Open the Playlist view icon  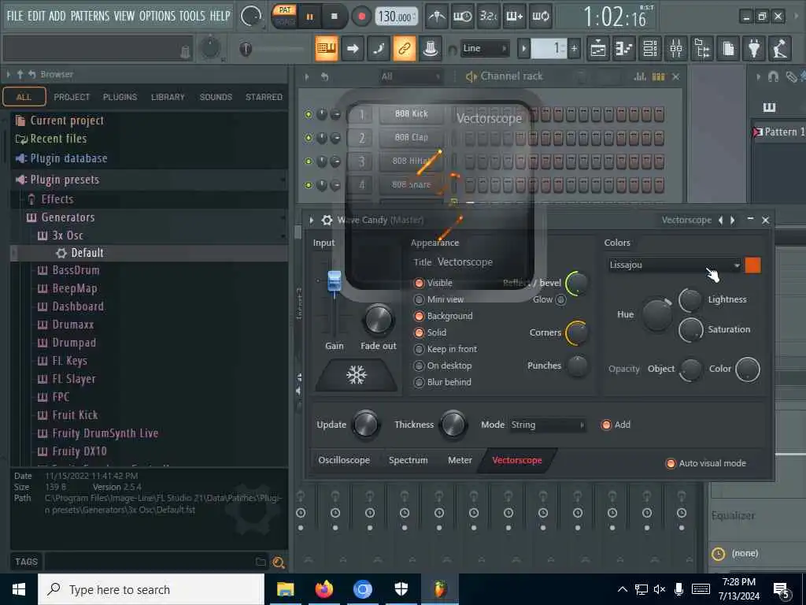[x=598, y=49]
